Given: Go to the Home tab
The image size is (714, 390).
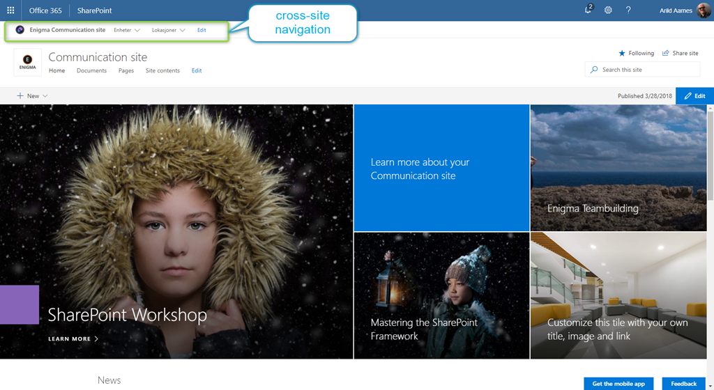Looking at the screenshot, I should click(x=57, y=70).
